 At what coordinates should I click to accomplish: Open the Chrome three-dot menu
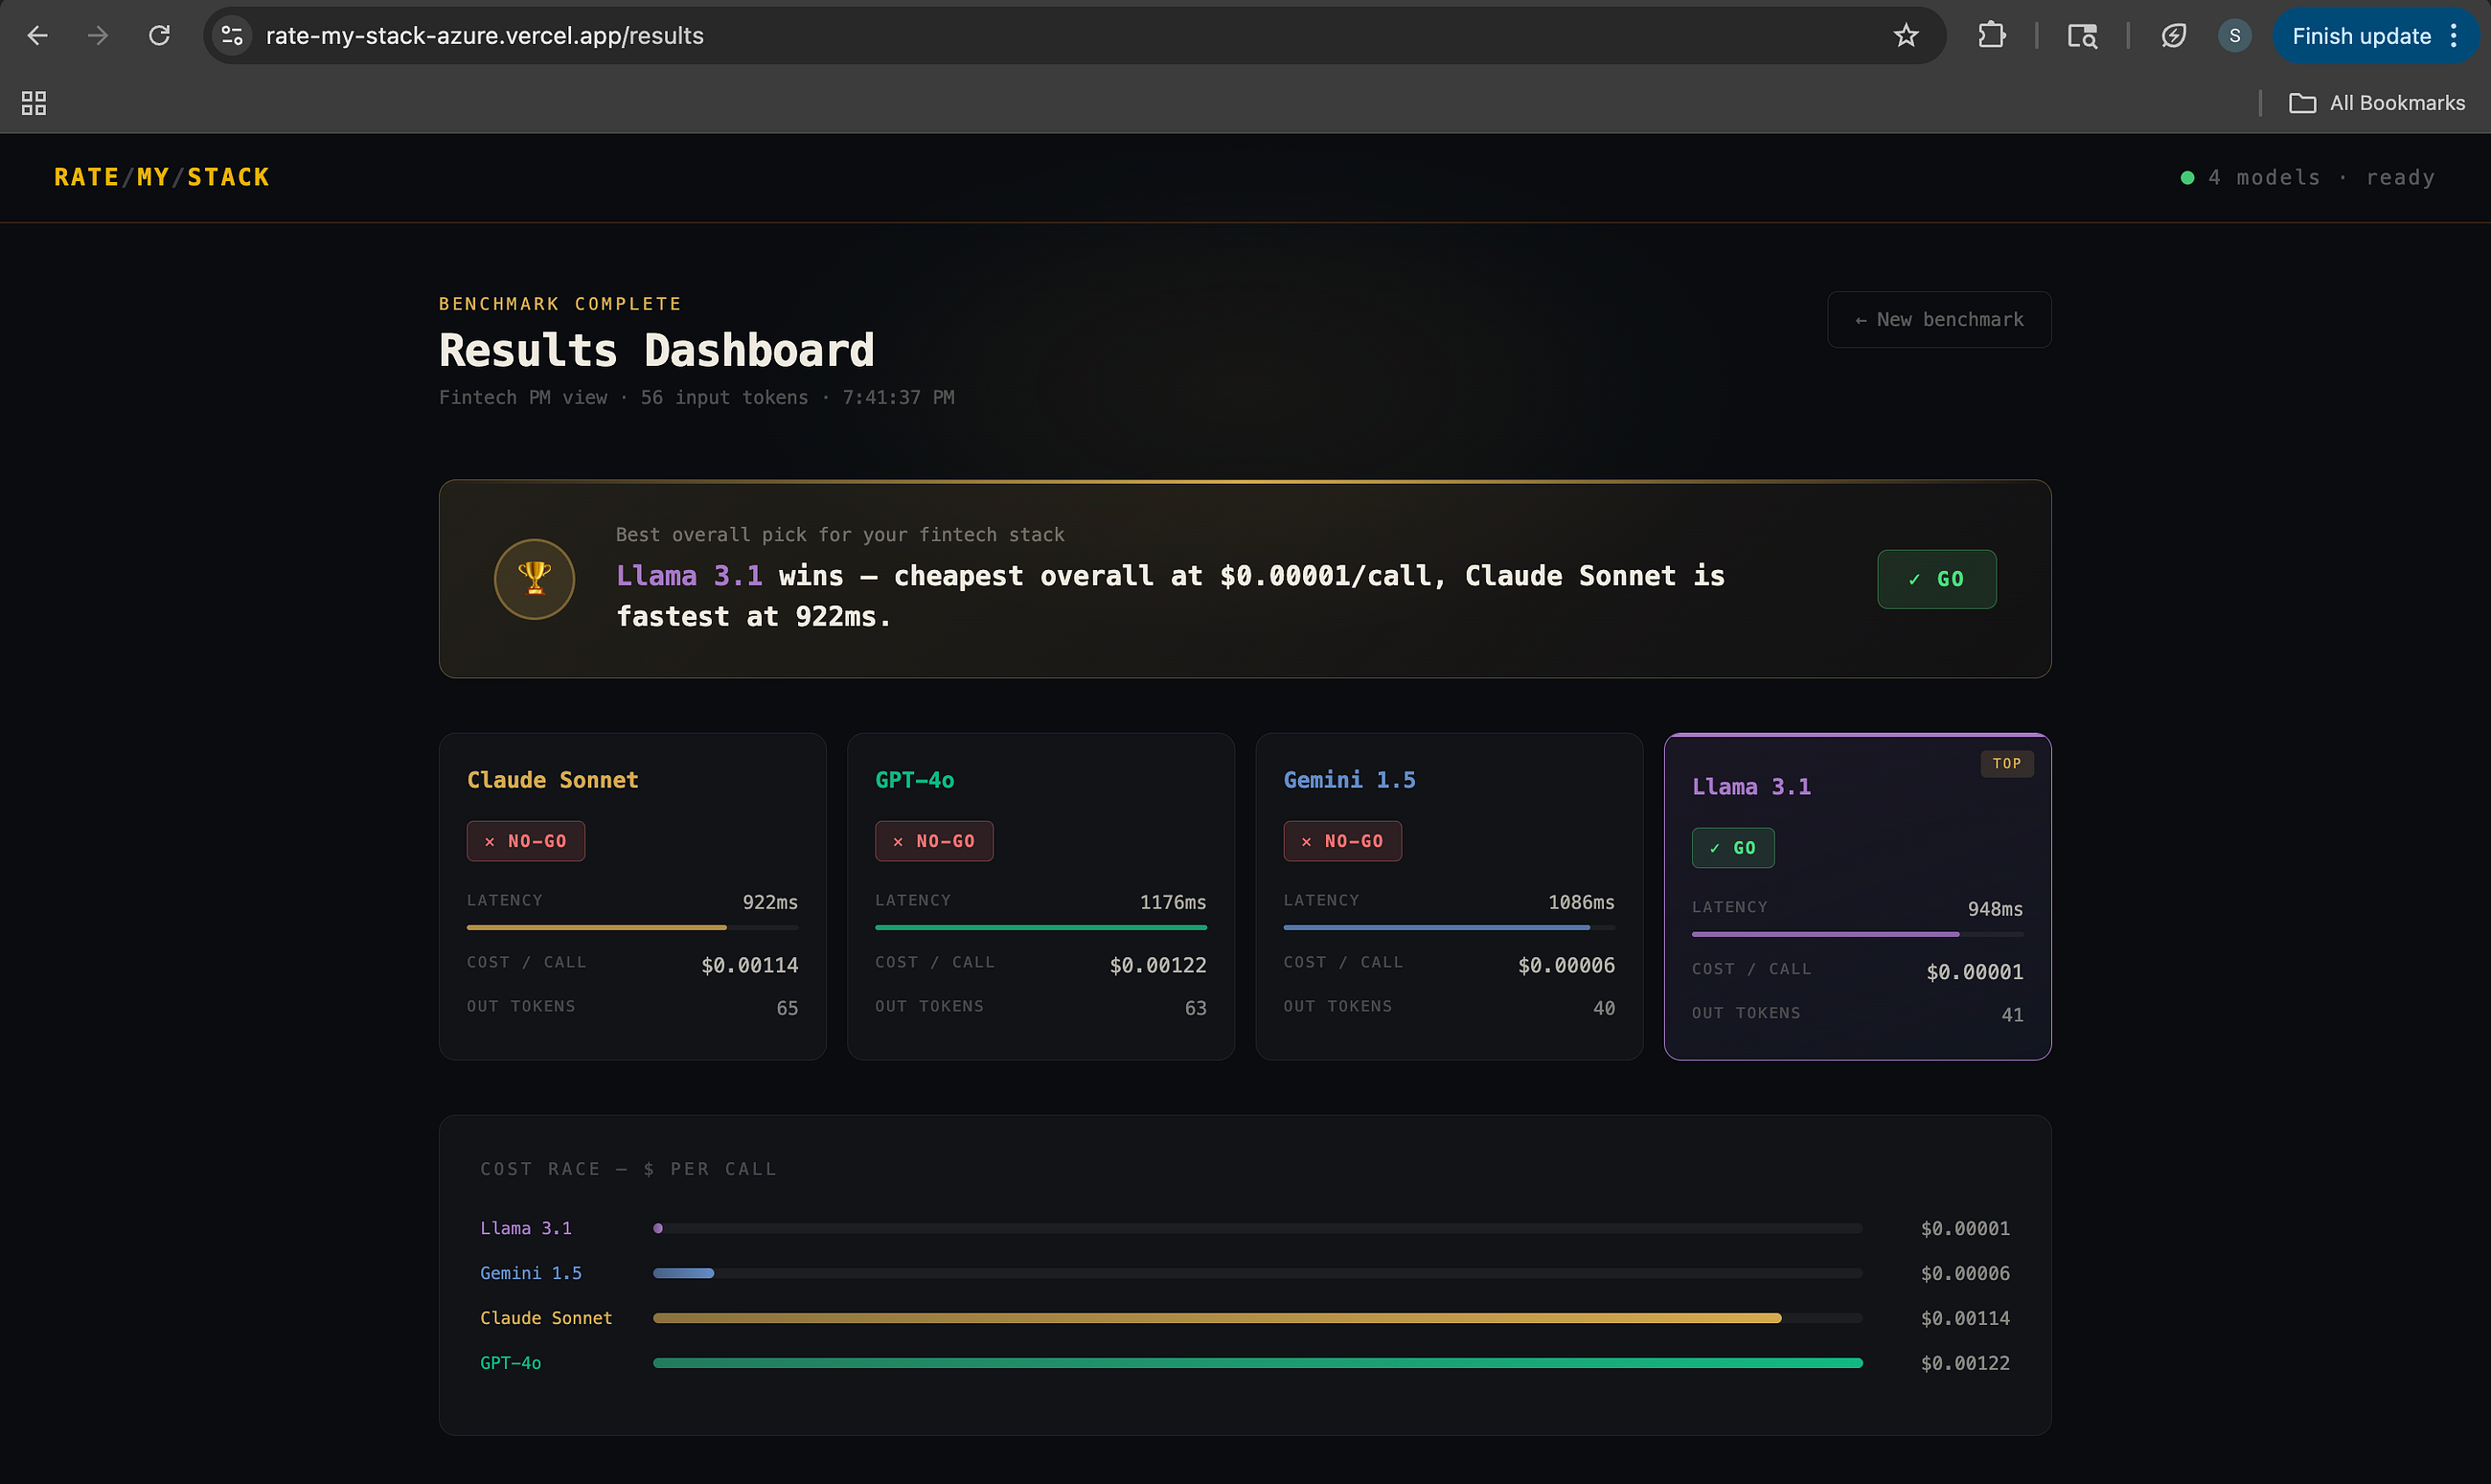tap(2453, 36)
